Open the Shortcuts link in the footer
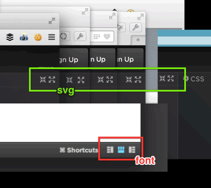Screen dimensions: 211x188 [79, 150]
